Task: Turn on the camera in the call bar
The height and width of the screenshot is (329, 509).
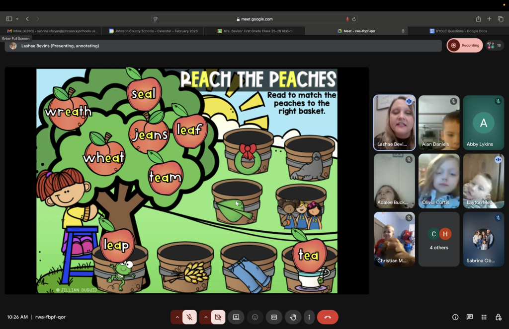Action: click(218, 317)
